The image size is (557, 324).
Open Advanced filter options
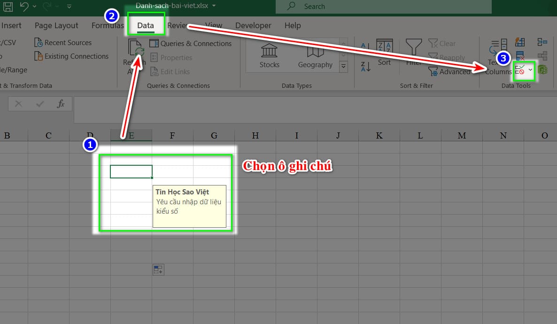click(449, 71)
